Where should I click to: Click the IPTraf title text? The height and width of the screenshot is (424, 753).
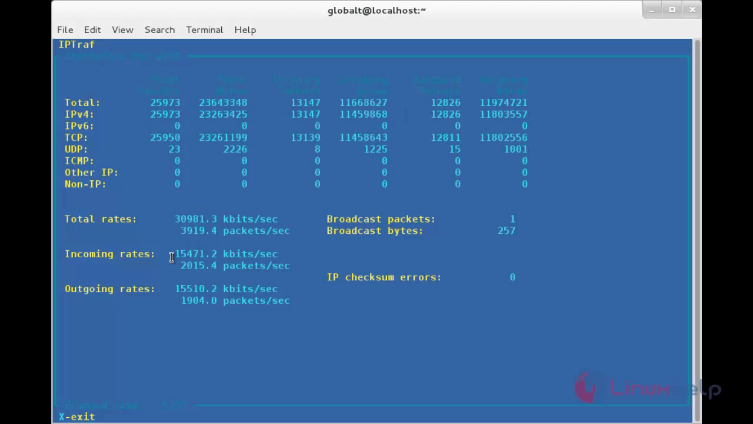[x=76, y=44]
